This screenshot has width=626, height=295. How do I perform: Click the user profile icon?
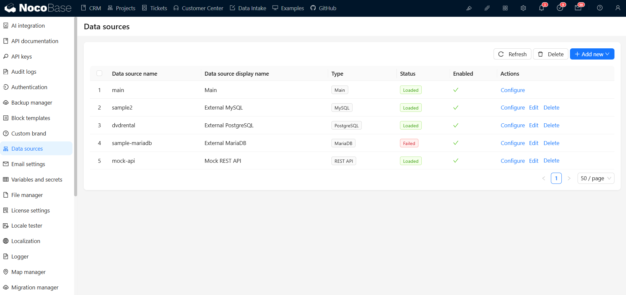[618, 8]
